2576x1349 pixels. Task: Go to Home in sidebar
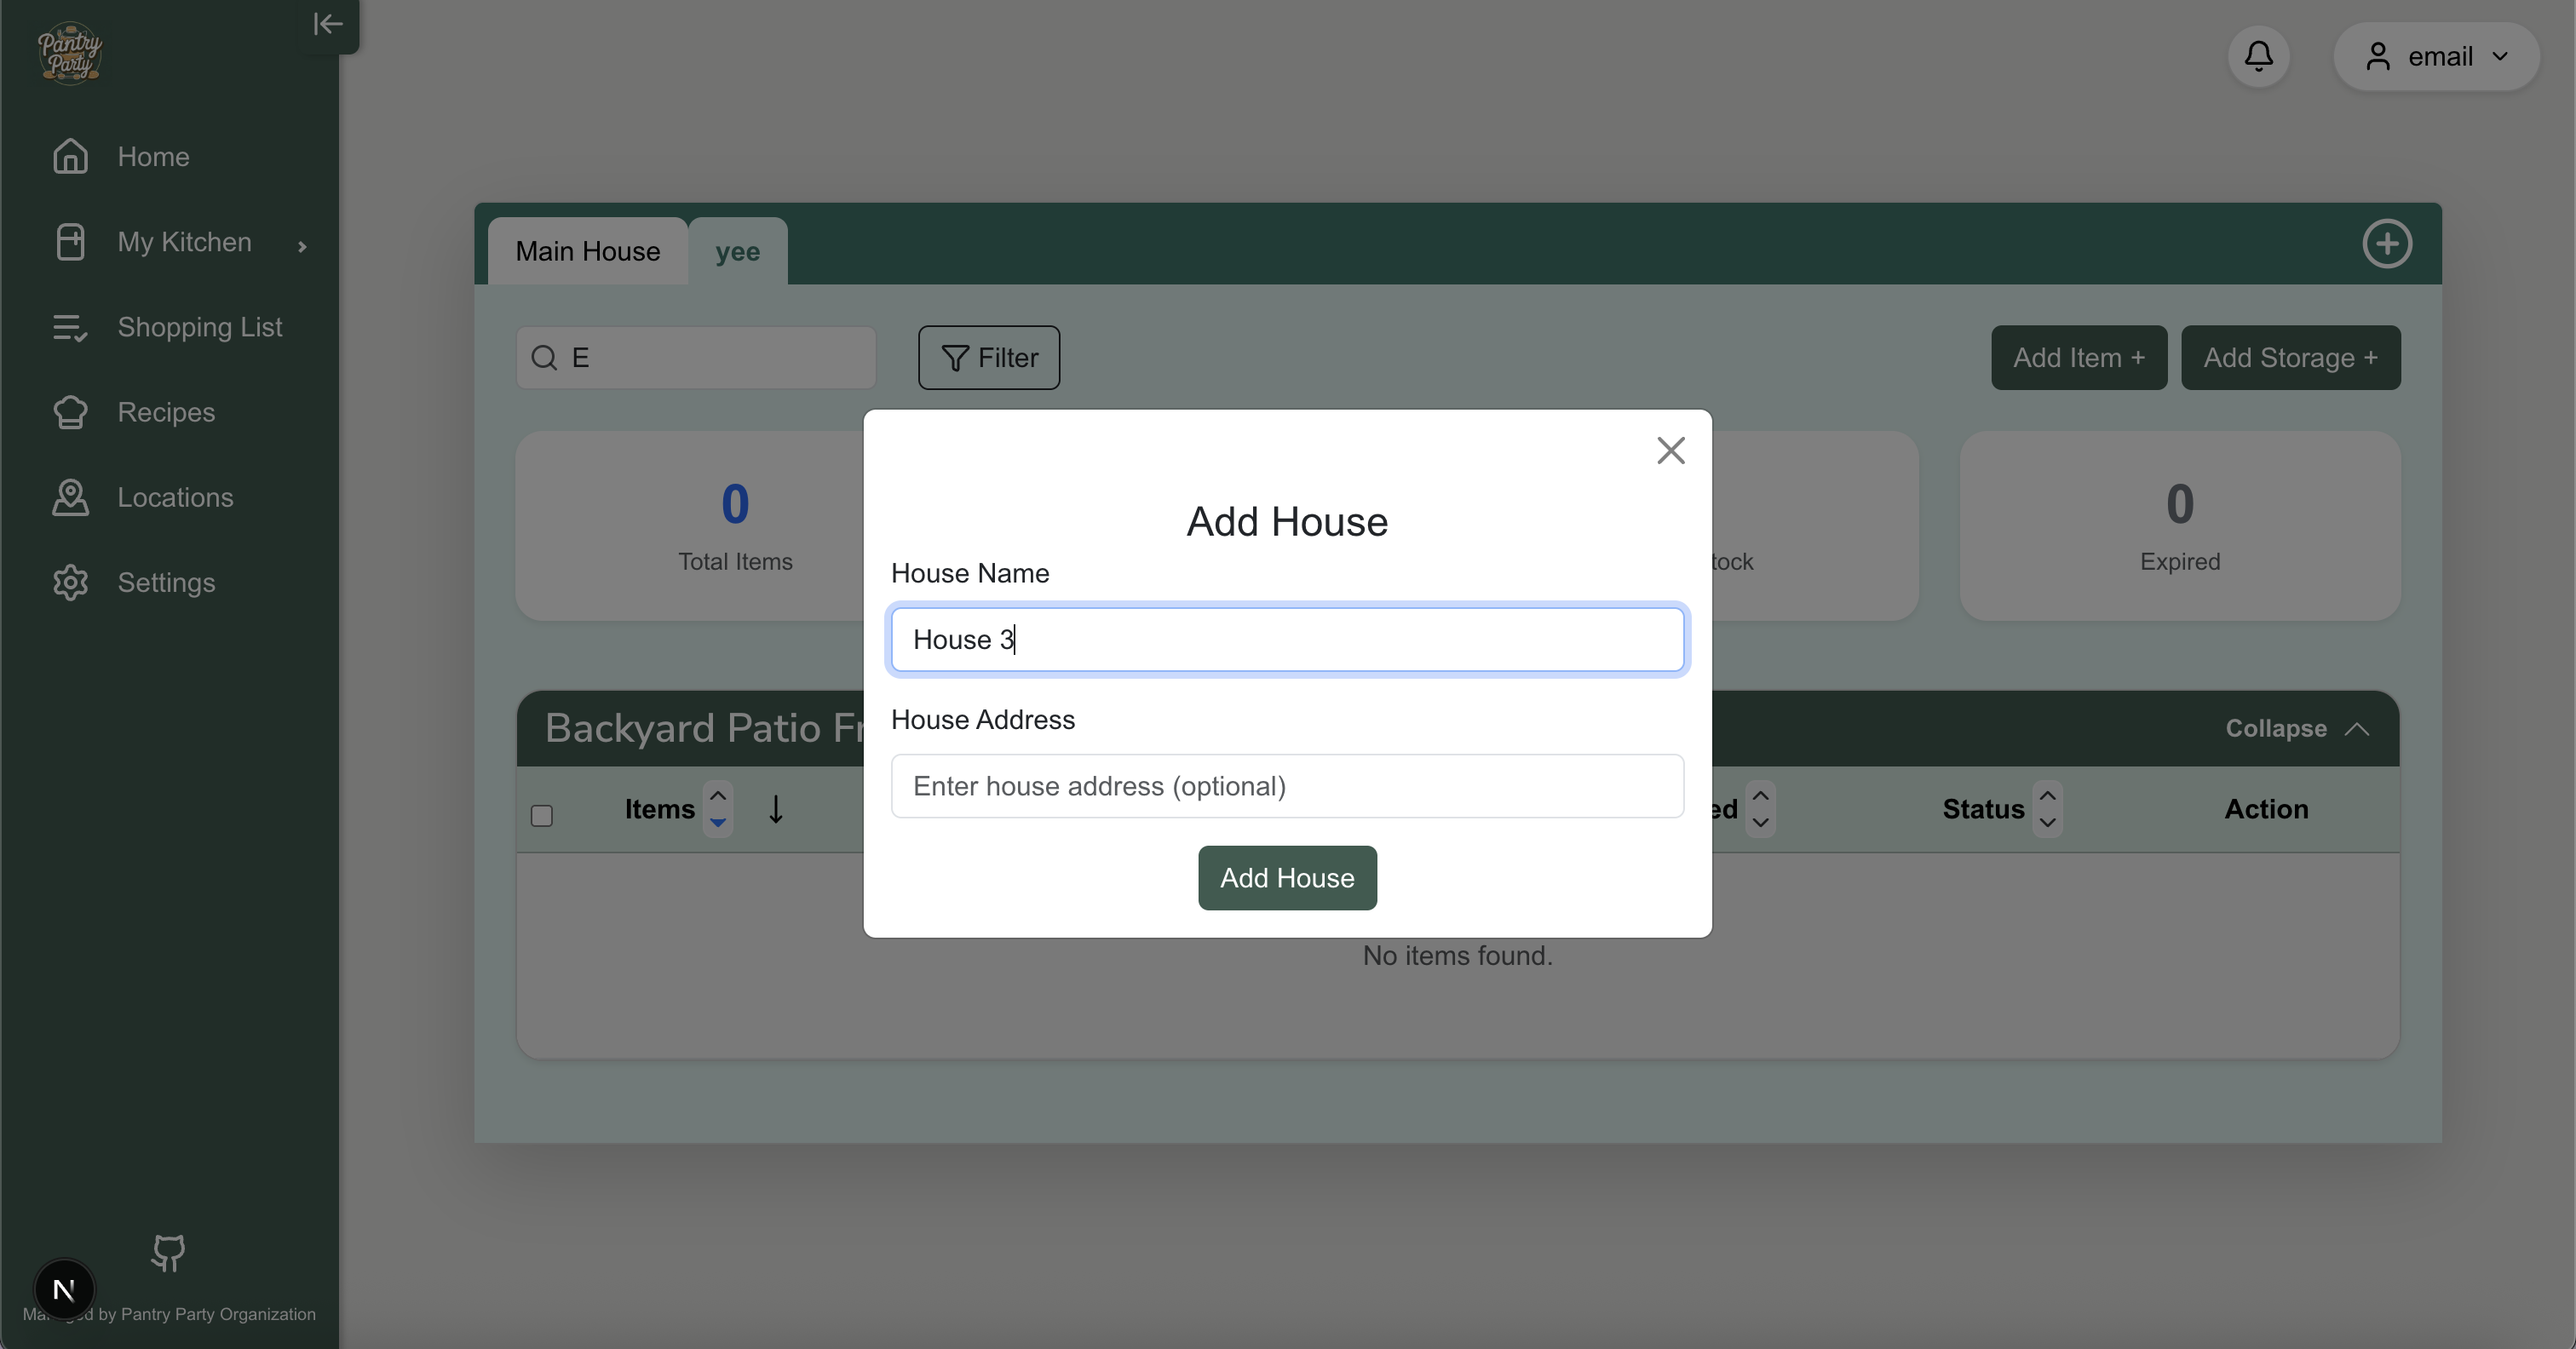[x=153, y=156]
